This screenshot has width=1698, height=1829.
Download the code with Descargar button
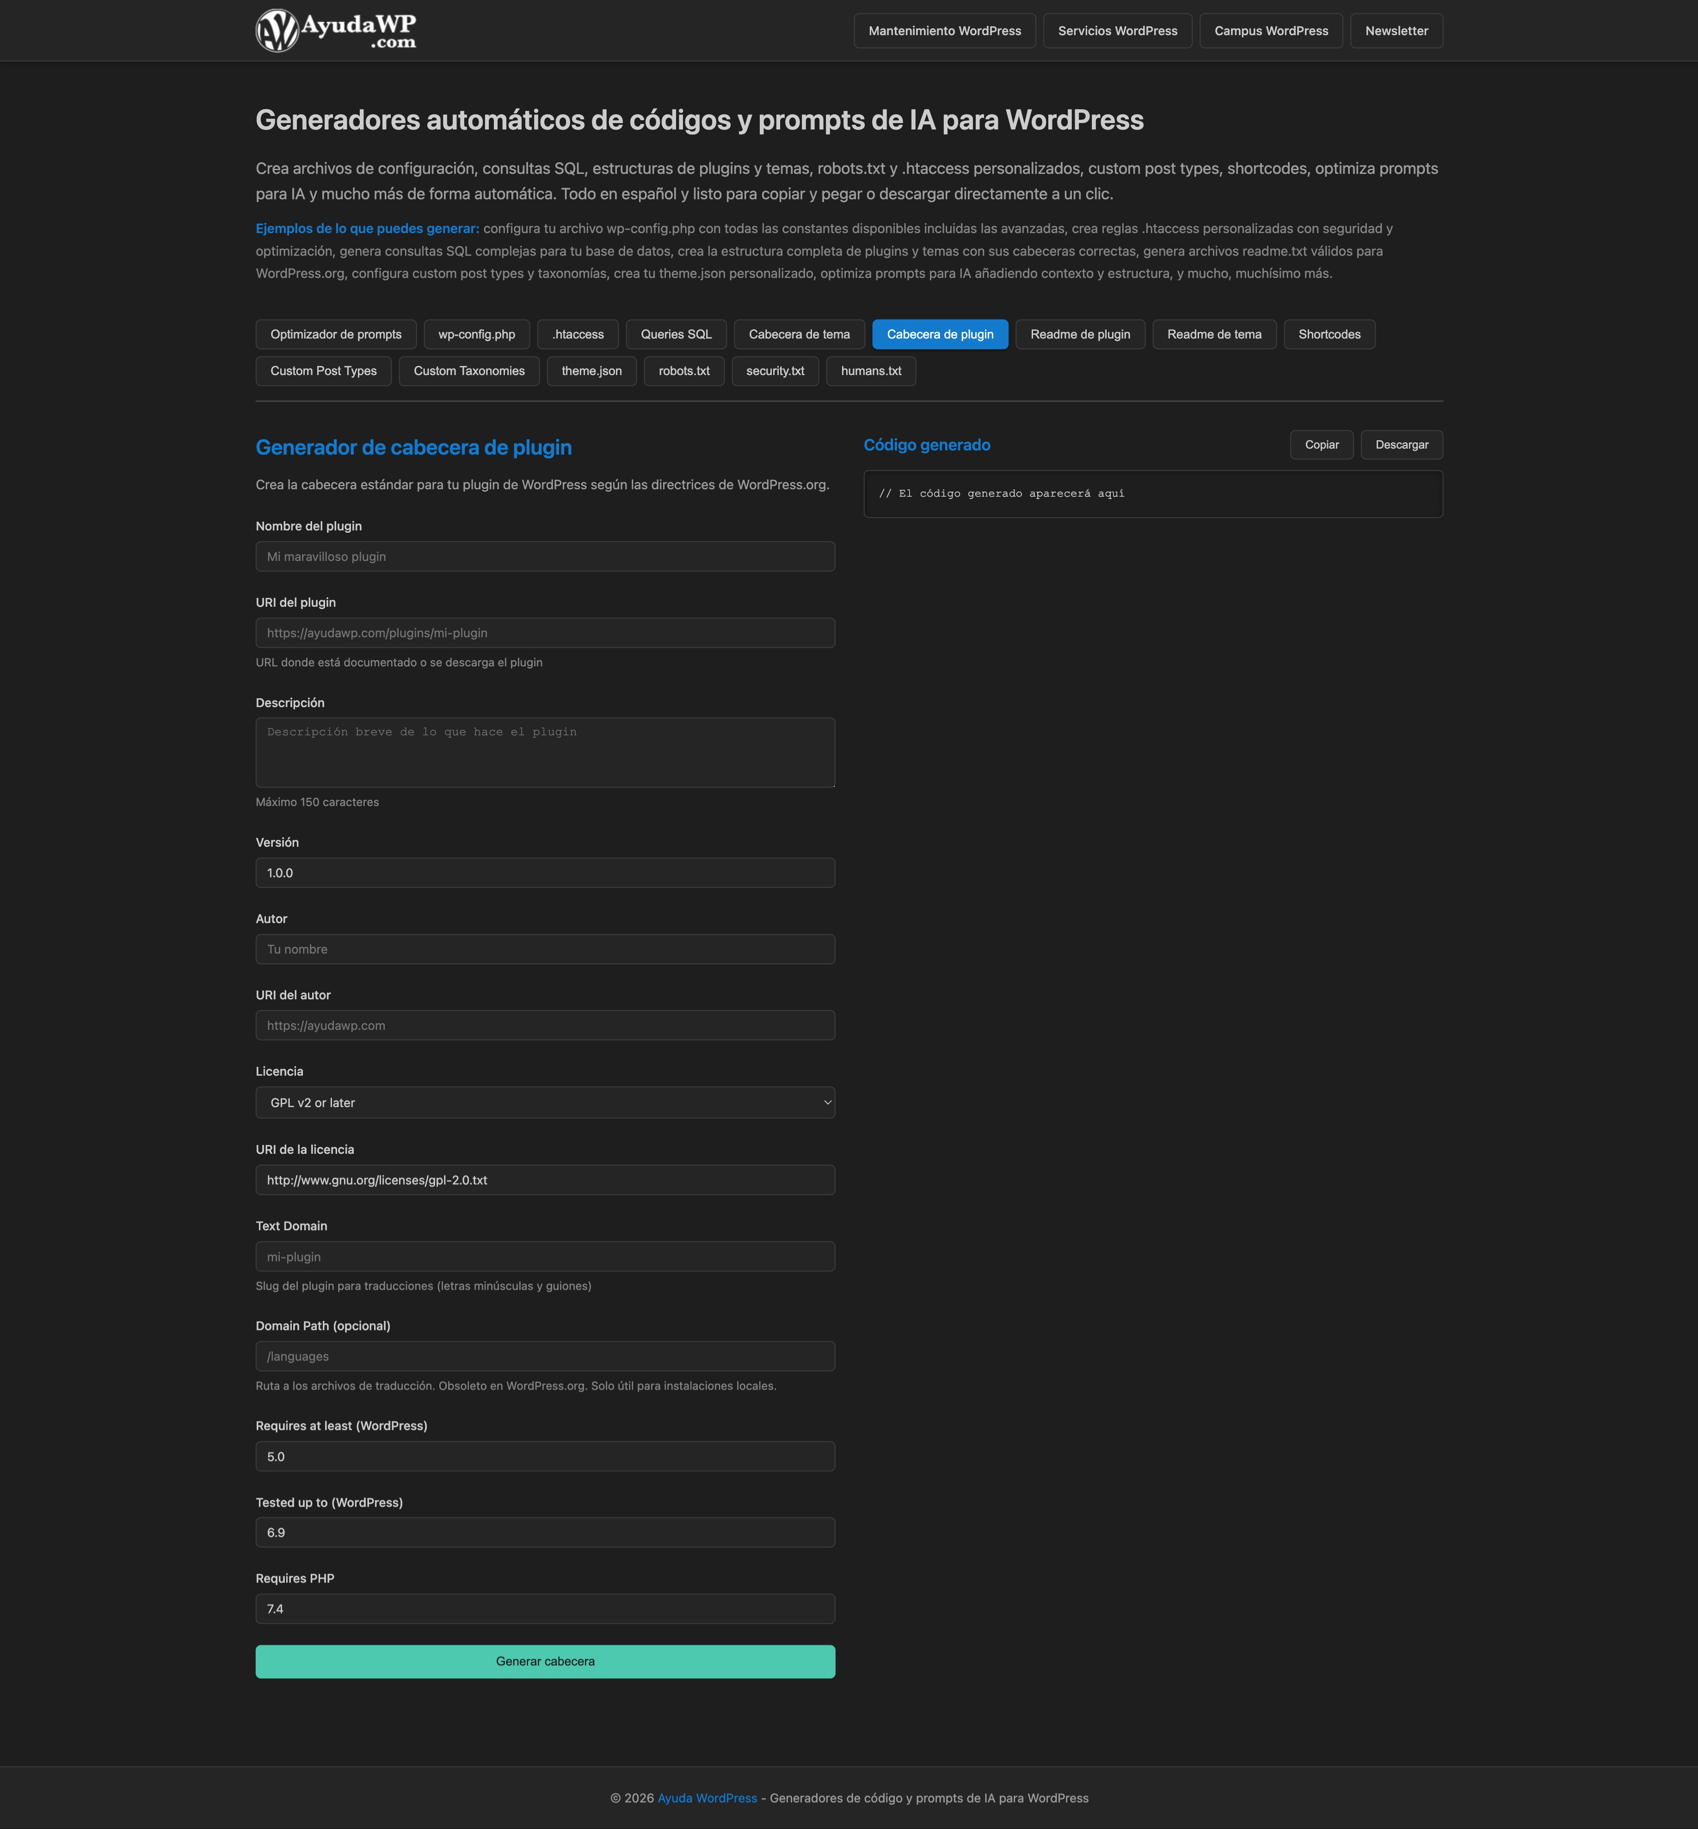click(1400, 445)
